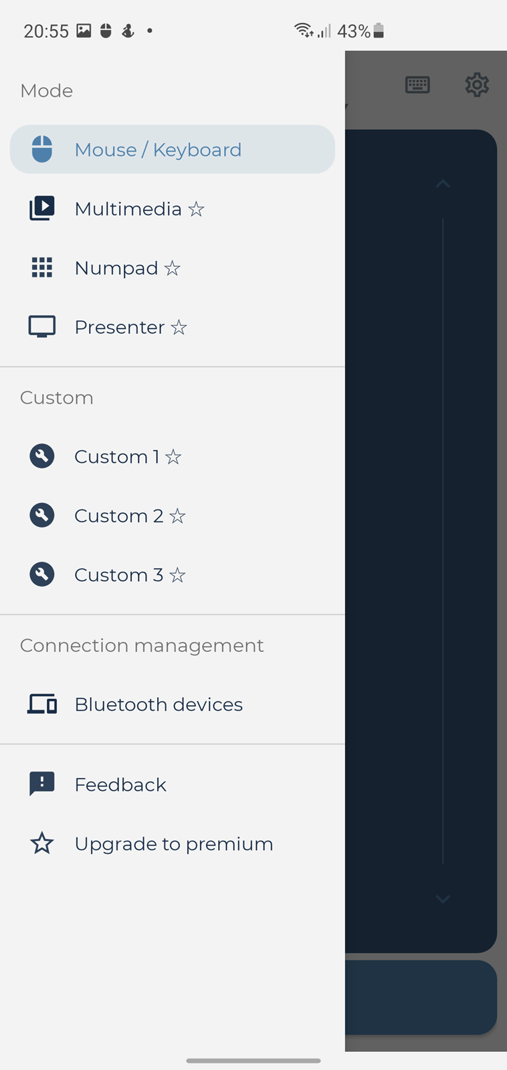This screenshot has height=1070, width=507.
Task: Tap the Presenter screen icon
Action: (42, 327)
